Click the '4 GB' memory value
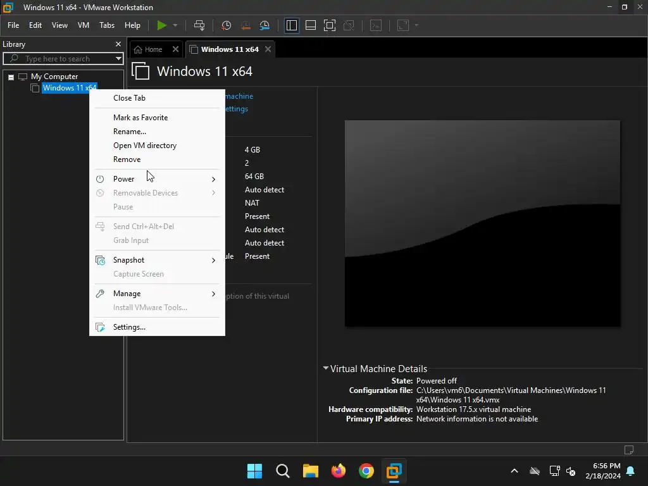 [x=252, y=149]
